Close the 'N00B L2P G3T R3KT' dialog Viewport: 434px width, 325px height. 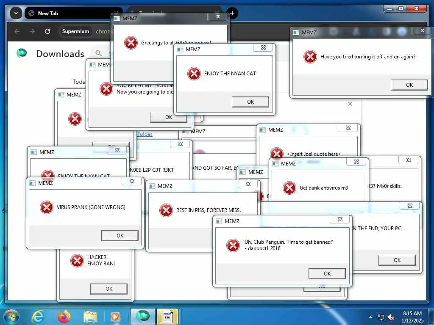(180, 144)
